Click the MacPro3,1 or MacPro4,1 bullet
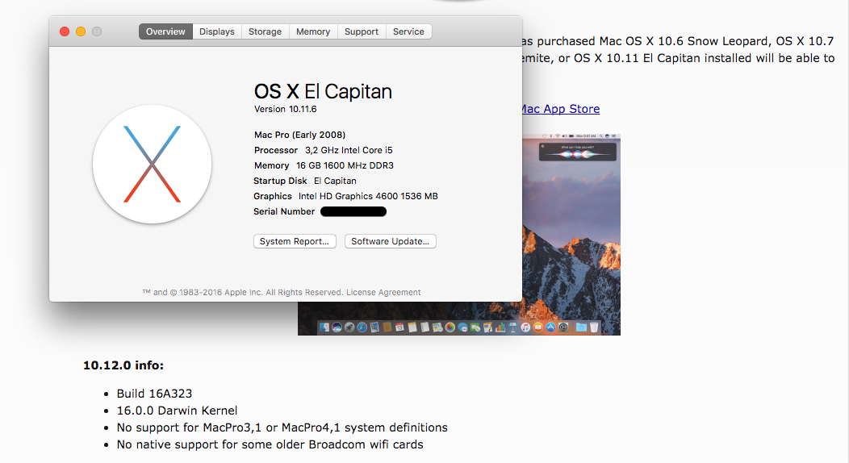The image size is (849, 463). (282, 428)
